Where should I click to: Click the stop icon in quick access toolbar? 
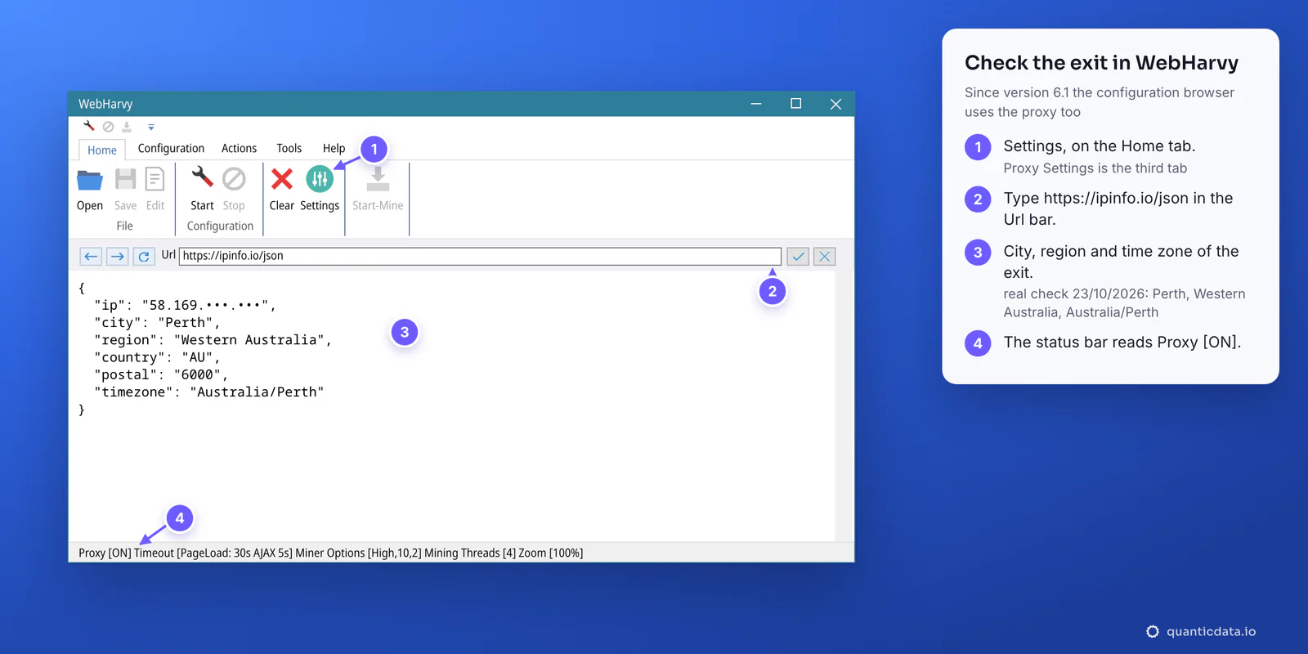(108, 127)
